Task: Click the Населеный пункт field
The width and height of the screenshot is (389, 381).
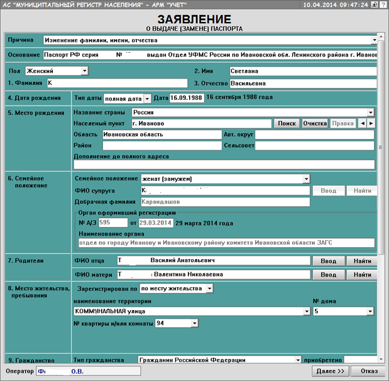Action: click(202, 123)
